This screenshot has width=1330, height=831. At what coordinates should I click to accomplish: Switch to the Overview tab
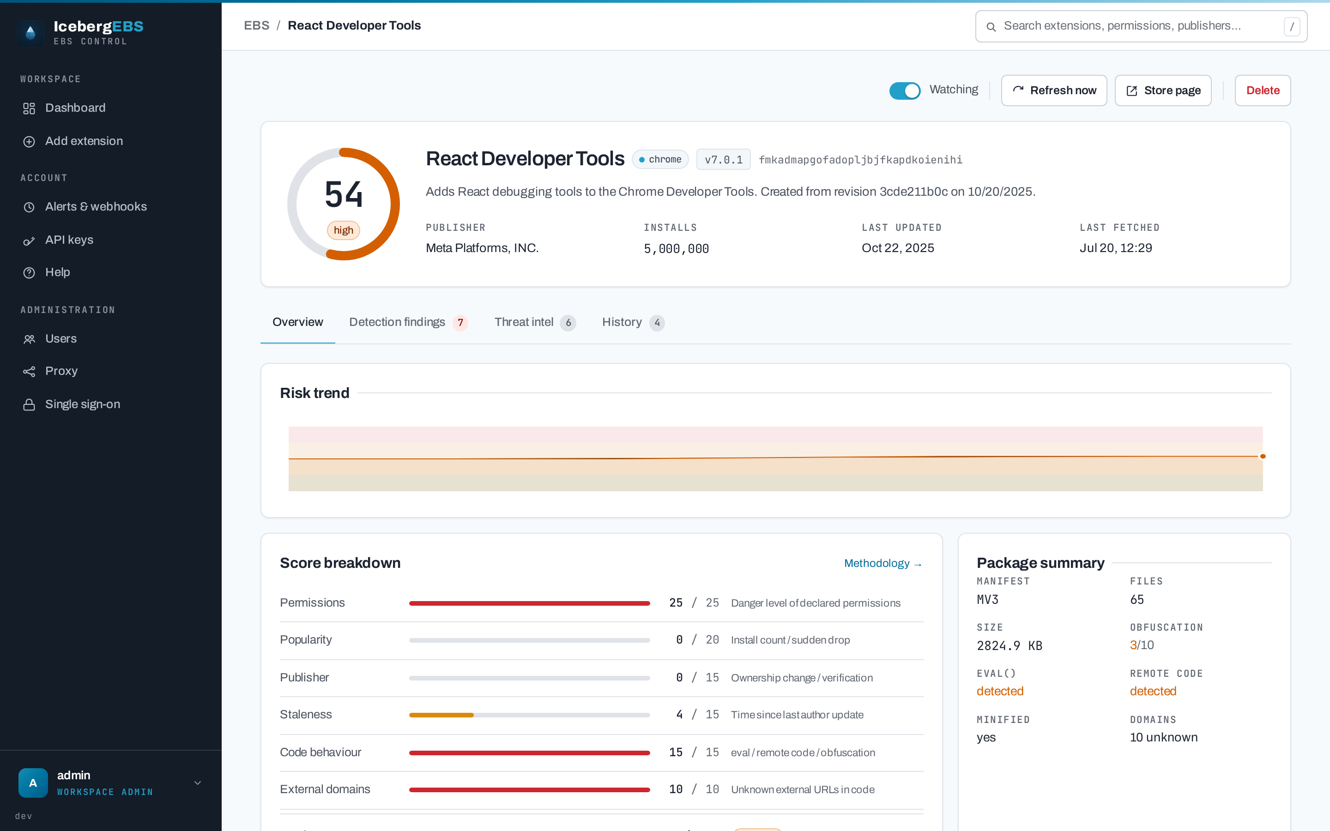click(x=297, y=322)
